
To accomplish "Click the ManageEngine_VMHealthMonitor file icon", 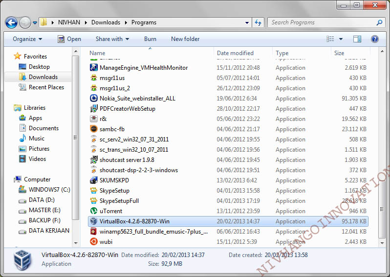I will point(93,67).
